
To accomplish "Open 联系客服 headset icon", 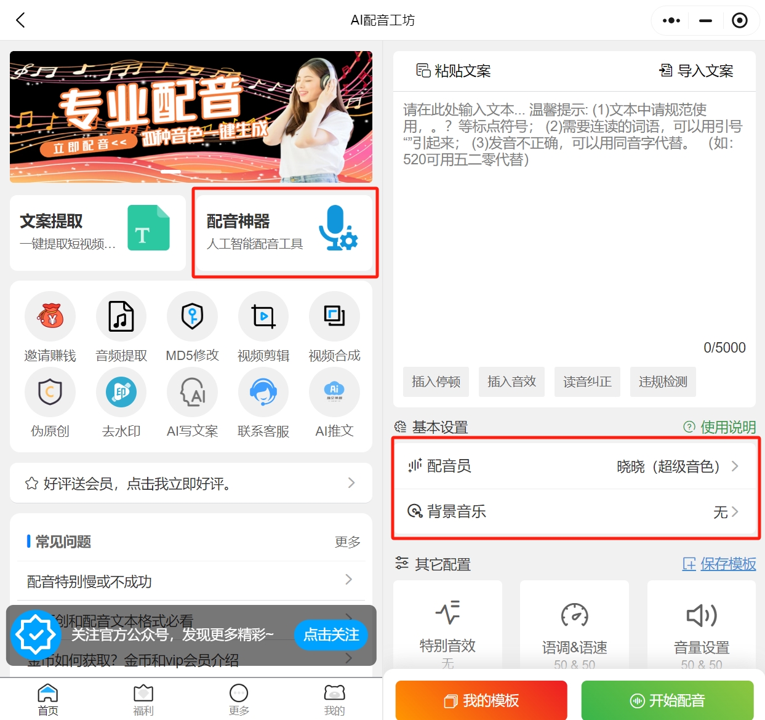I will pos(263,392).
